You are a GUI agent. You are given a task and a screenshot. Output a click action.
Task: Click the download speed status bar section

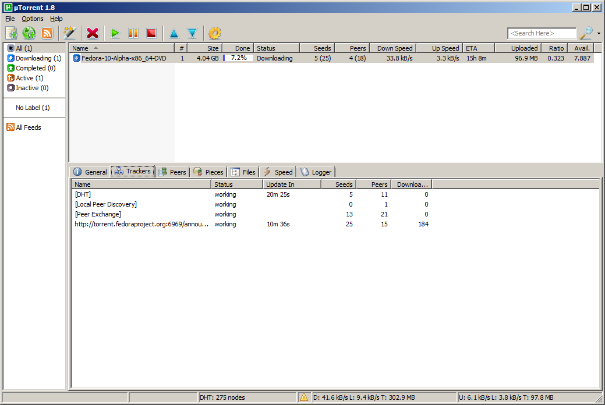click(x=384, y=397)
